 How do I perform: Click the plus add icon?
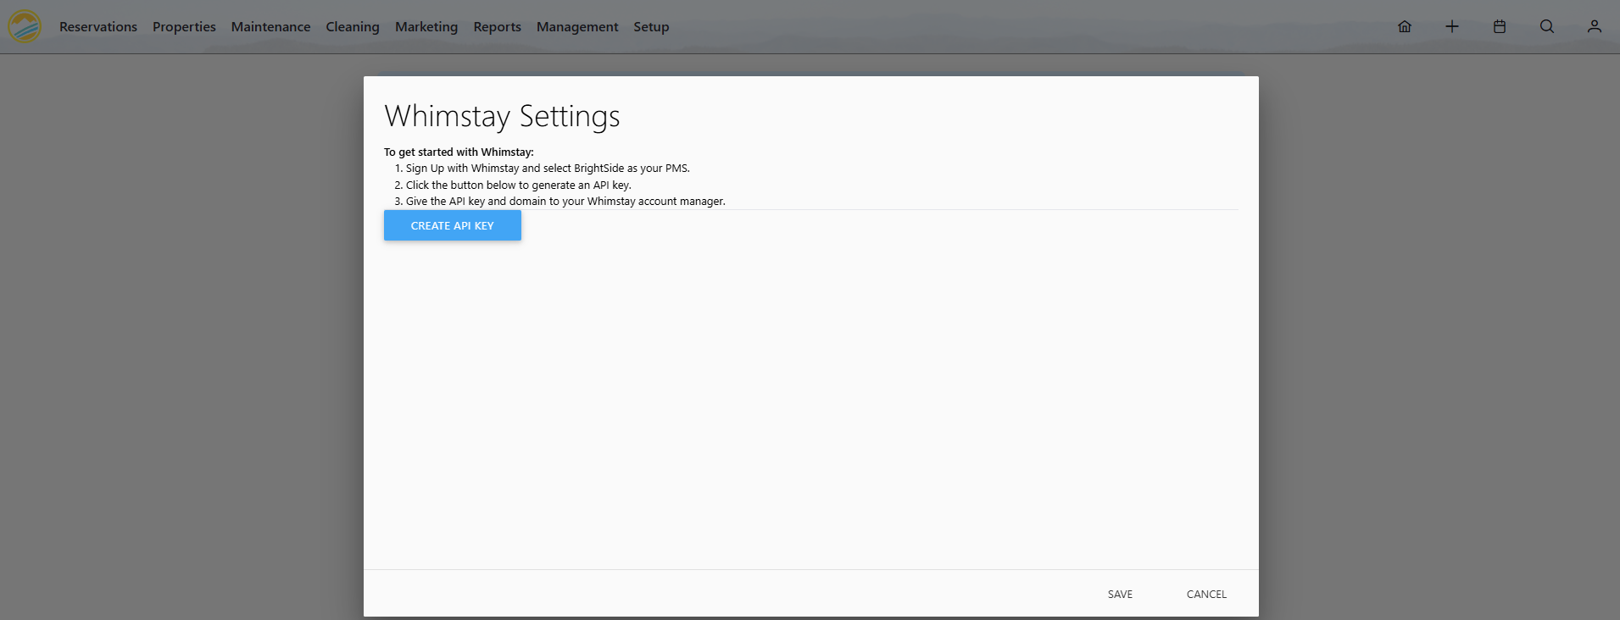(1452, 26)
